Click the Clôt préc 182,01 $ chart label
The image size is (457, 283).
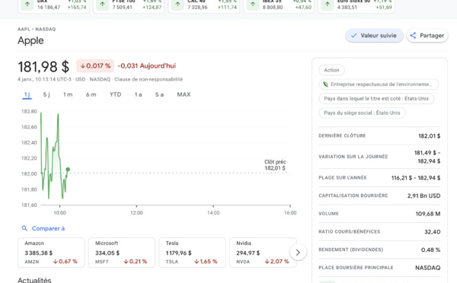click(275, 165)
